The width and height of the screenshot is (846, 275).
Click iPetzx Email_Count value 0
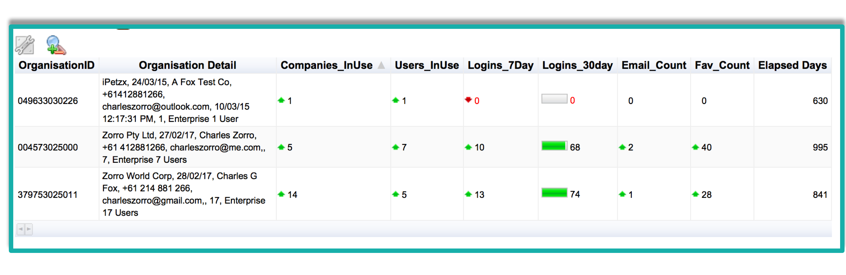pos(631,101)
